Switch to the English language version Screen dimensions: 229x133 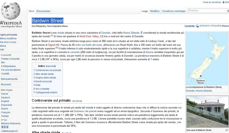(x=5, y=101)
